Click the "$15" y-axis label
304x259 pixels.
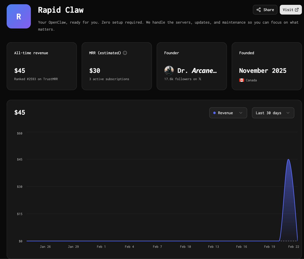point(20,214)
